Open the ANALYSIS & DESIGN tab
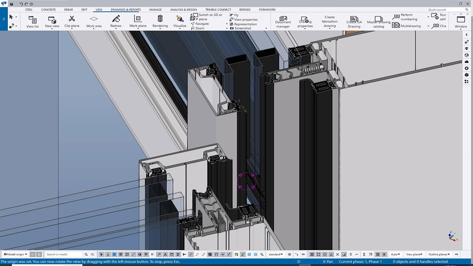The width and height of the screenshot is (473, 266). 183,10
